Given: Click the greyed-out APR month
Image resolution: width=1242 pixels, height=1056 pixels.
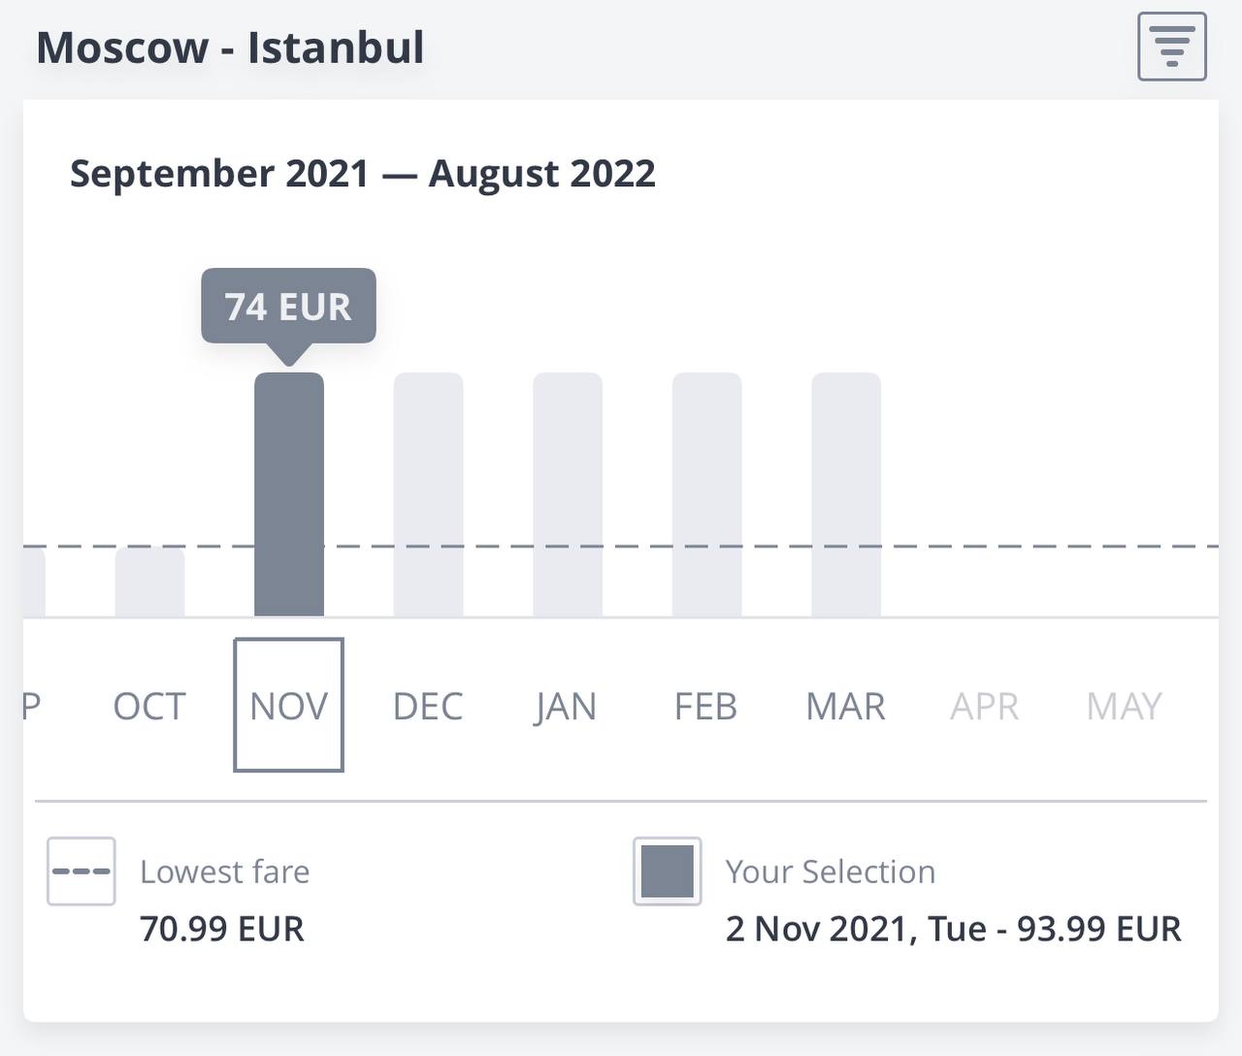Looking at the screenshot, I should pos(985,706).
